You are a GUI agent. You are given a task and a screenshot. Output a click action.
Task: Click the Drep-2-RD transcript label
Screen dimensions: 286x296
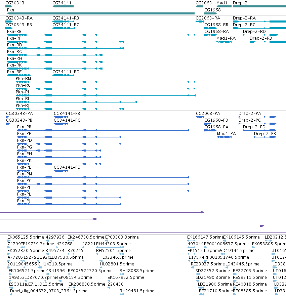pyautogui.click(x=254, y=31)
